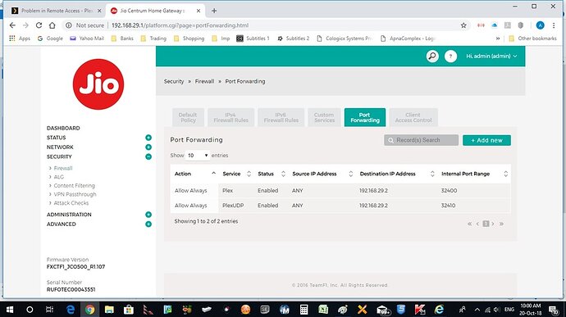The height and width of the screenshot is (317, 566).
Task: Click the search magnifier icon in header
Action: point(432,56)
